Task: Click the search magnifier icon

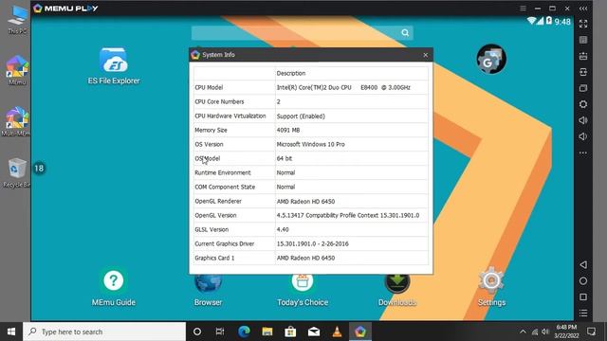Action: tap(405, 33)
